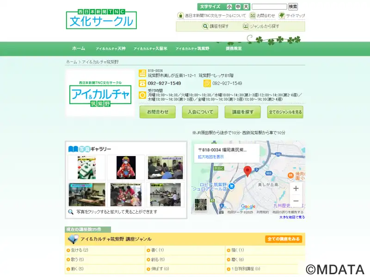
Task: Set text size to 小
Action: [x=229, y=6]
